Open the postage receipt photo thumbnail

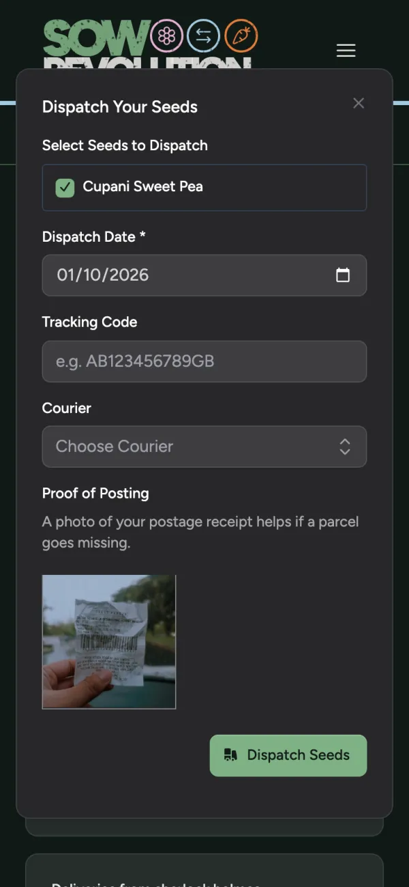pyautogui.click(x=109, y=642)
